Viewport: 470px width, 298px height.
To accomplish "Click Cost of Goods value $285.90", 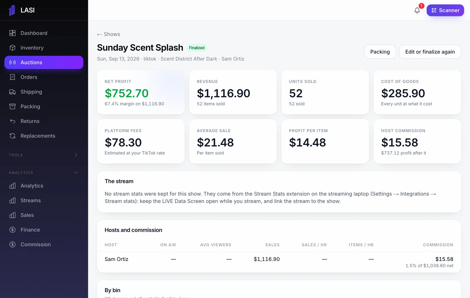I will click(x=403, y=93).
